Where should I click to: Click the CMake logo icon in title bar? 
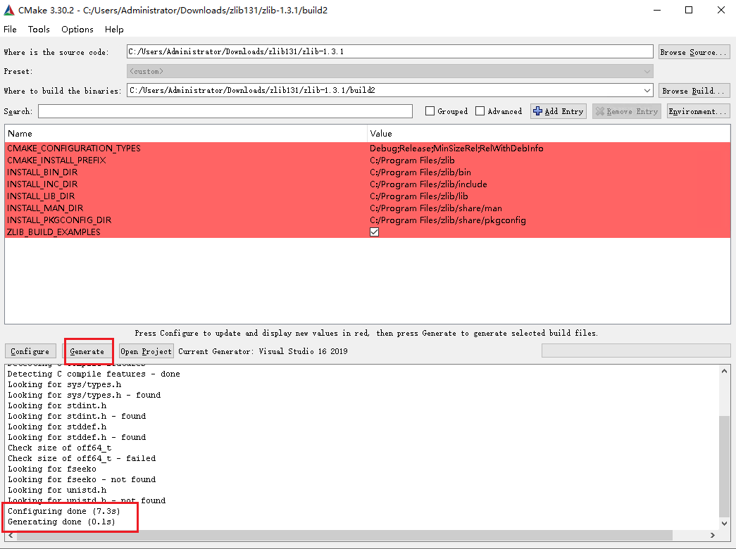(9, 10)
